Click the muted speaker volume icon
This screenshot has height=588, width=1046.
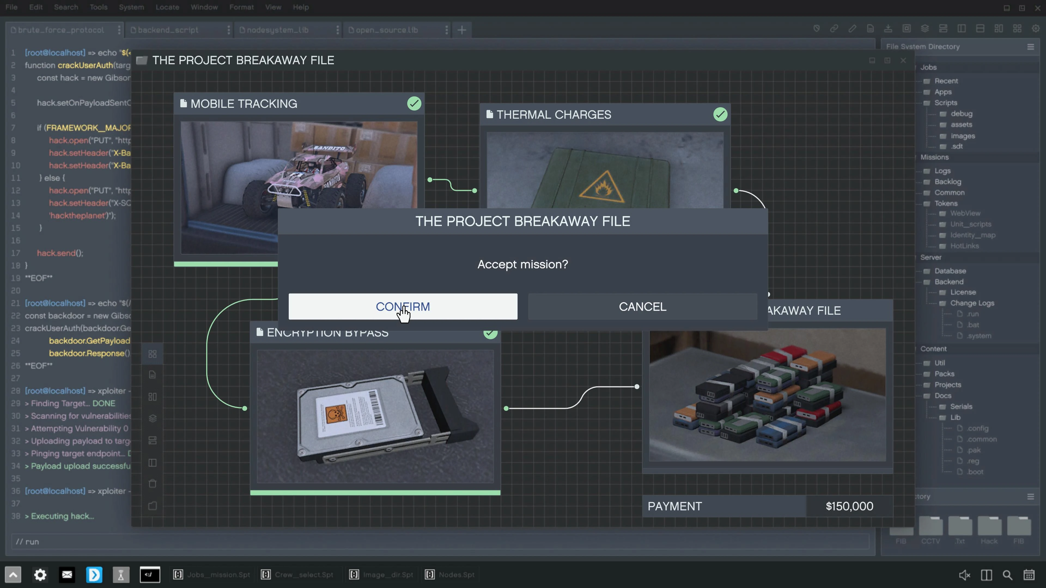pos(964,575)
